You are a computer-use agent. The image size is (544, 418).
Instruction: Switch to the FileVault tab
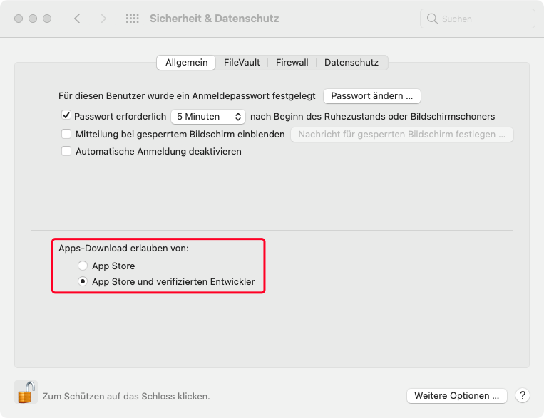click(242, 63)
